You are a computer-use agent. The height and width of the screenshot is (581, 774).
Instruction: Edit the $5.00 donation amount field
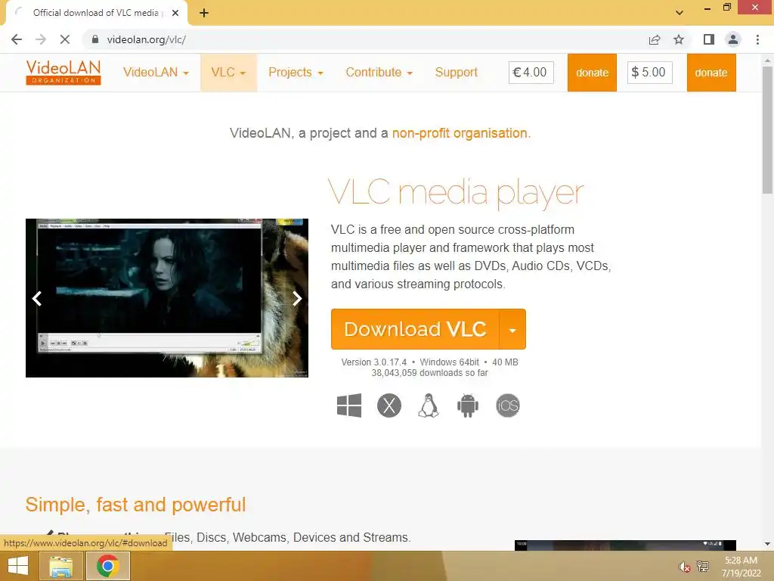pos(649,73)
